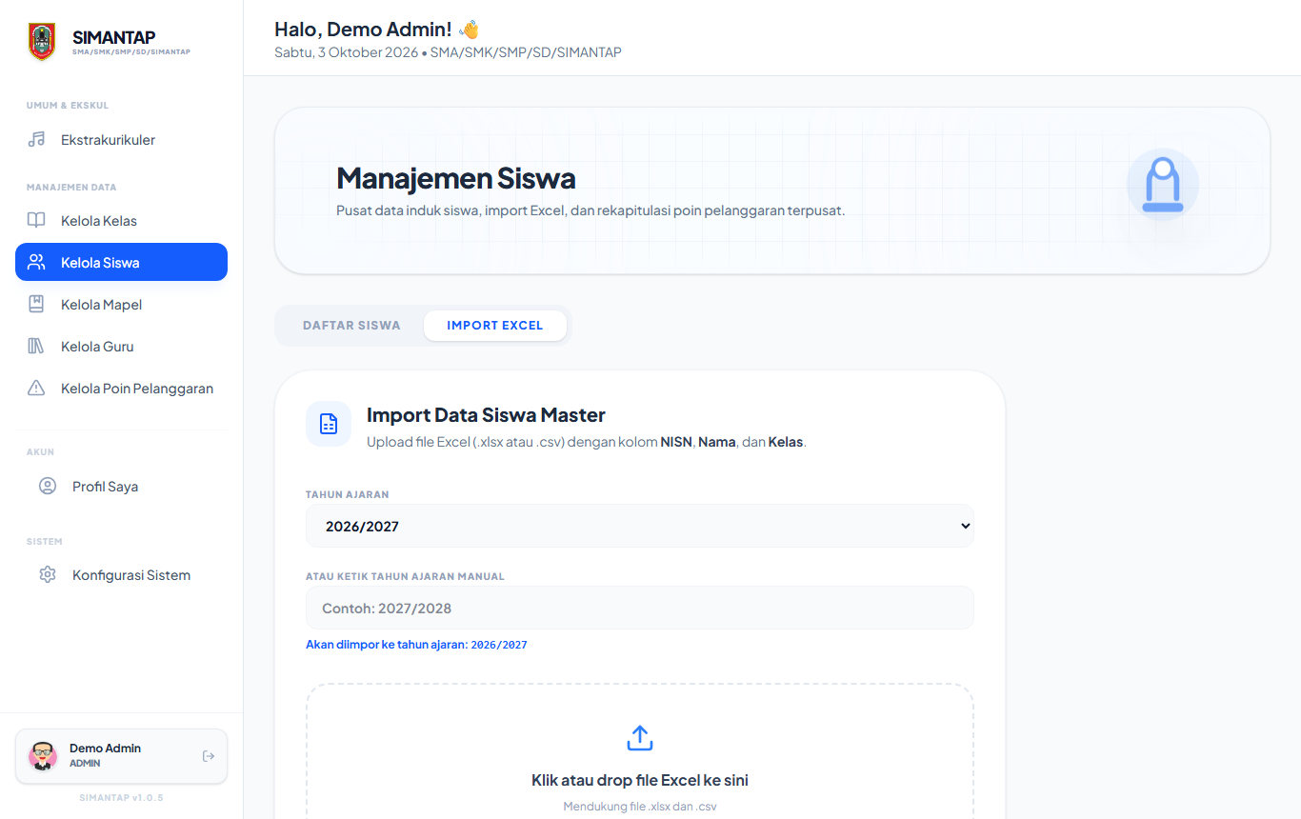This screenshot has height=819, width=1301.
Task: Click the Kelola Kelas book icon
Action: click(x=36, y=221)
